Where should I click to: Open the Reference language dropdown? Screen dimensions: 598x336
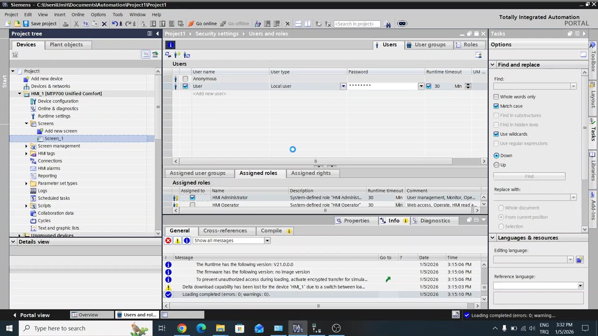pos(580,286)
